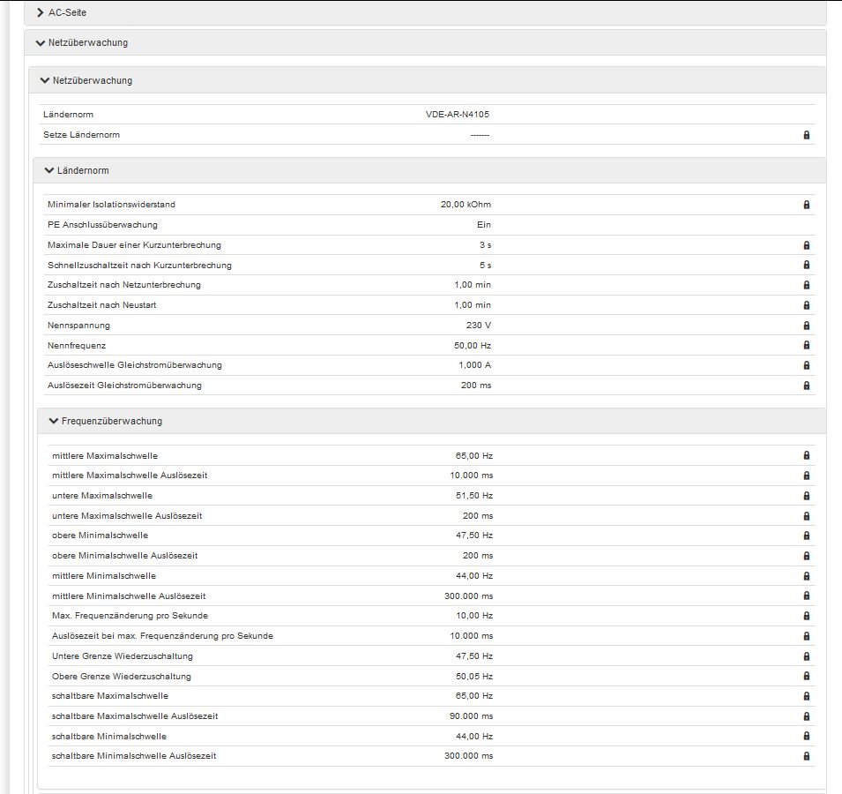Click the 20,00 kOhm isolation resistance value
The width and height of the screenshot is (842, 794).
point(466,204)
